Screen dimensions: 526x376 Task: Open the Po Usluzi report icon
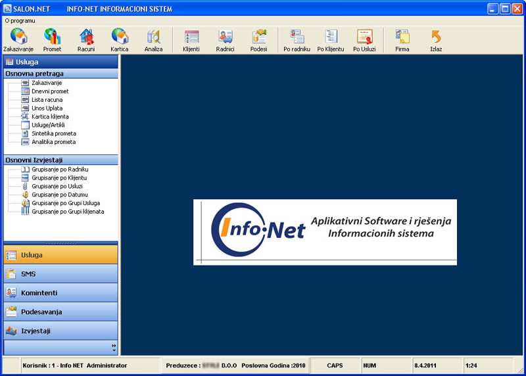[364, 40]
